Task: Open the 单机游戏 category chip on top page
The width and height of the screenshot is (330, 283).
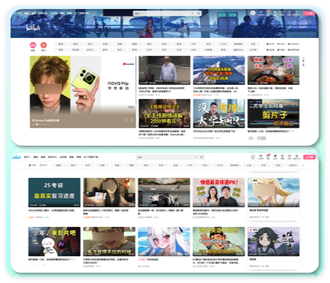Action: pos(238,44)
